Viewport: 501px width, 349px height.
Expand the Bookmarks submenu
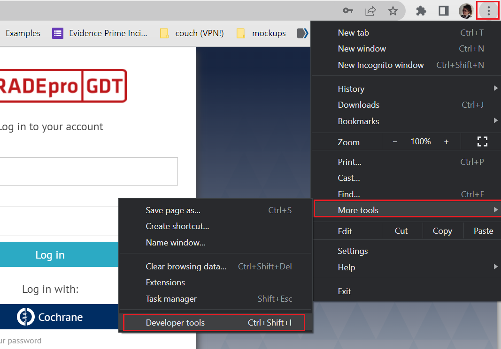[x=358, y=121]
